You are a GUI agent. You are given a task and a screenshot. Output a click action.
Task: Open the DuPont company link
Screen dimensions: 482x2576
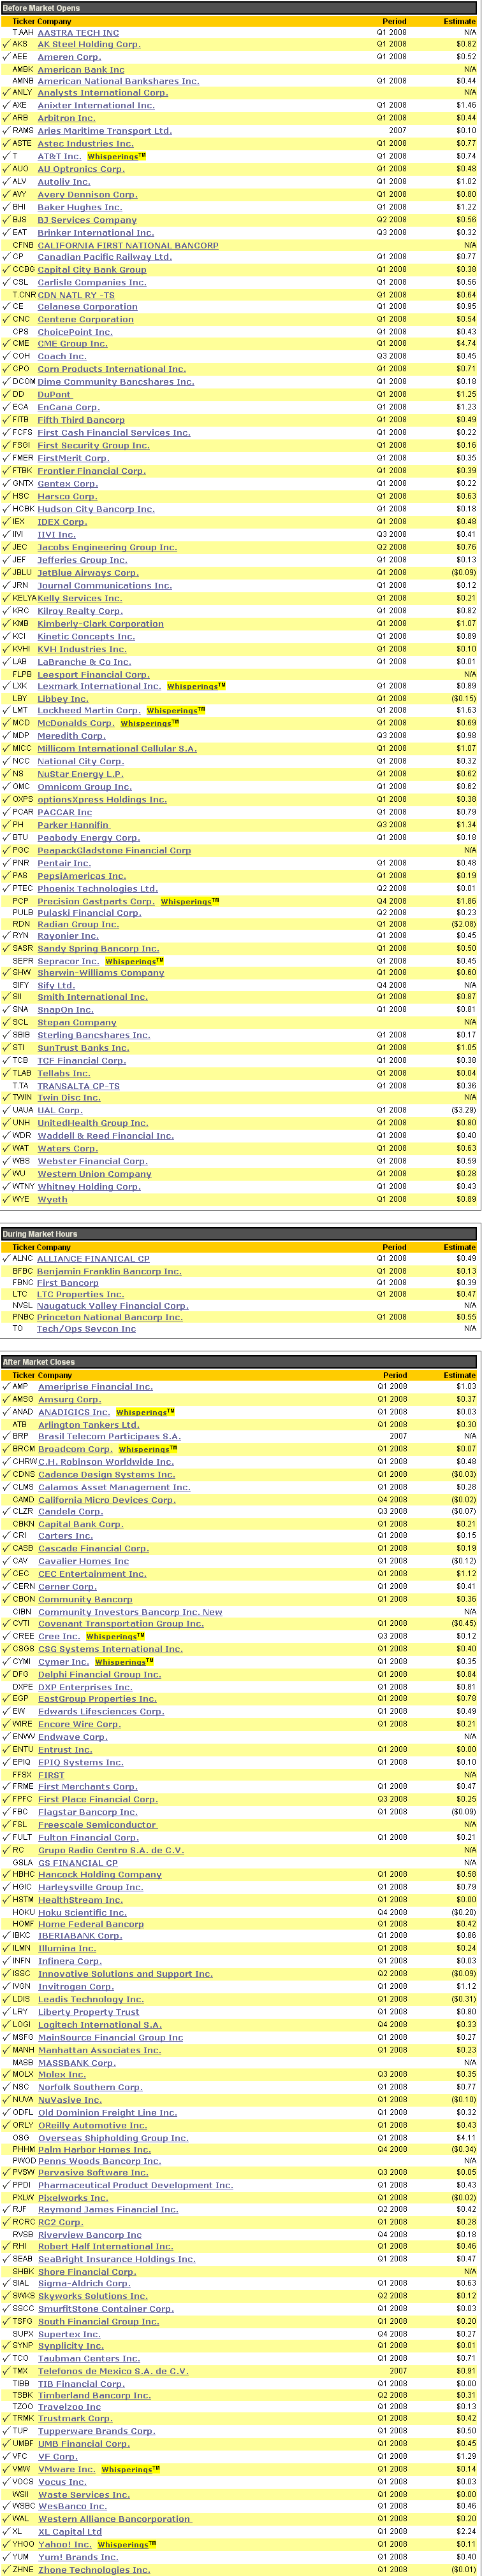click(x=55, y=394)
